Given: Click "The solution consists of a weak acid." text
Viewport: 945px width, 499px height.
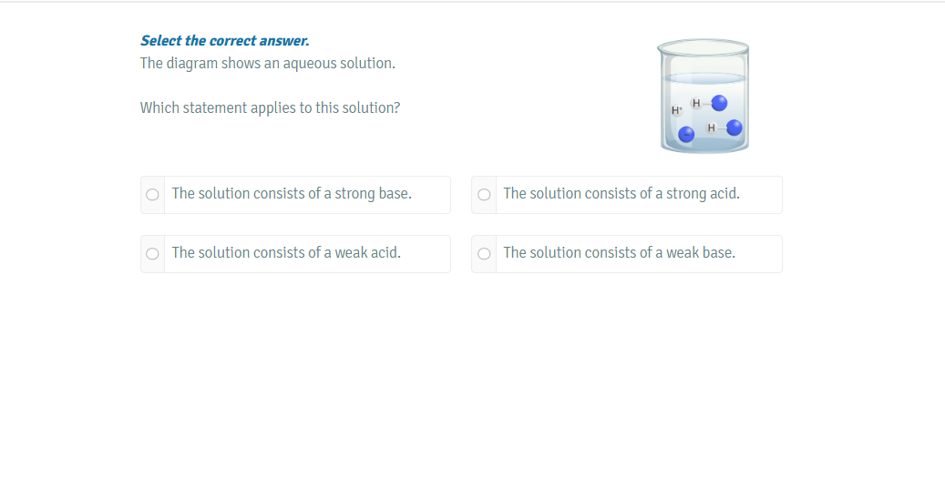Looking at the screenshot, I should click(x=286, y=253).
